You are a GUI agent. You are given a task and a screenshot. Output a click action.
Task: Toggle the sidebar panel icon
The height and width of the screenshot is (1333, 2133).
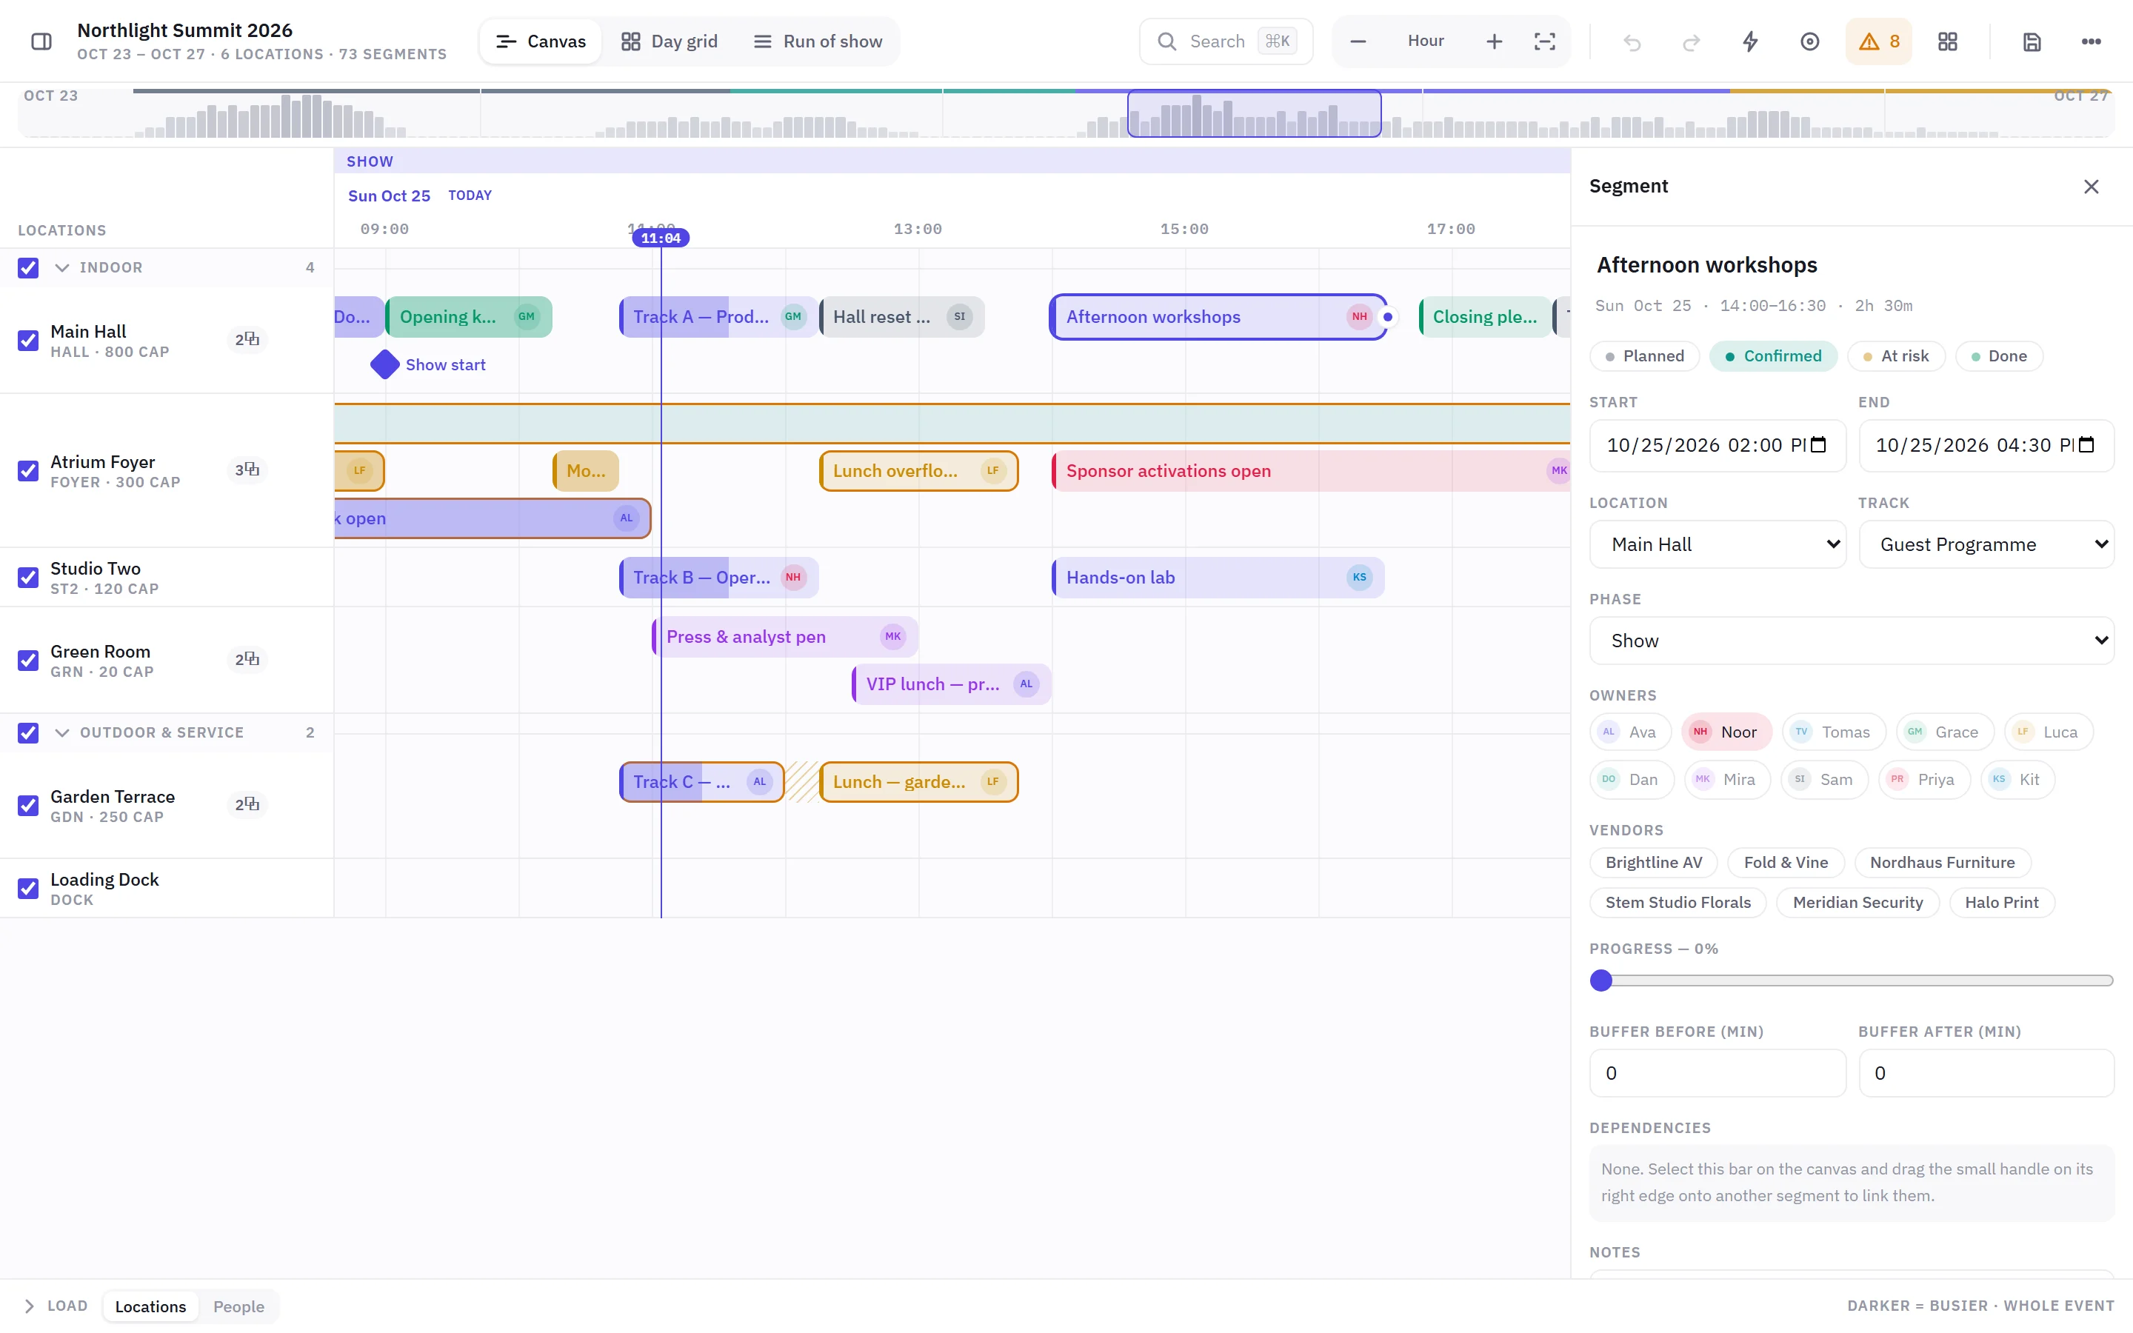click(41, 41)
